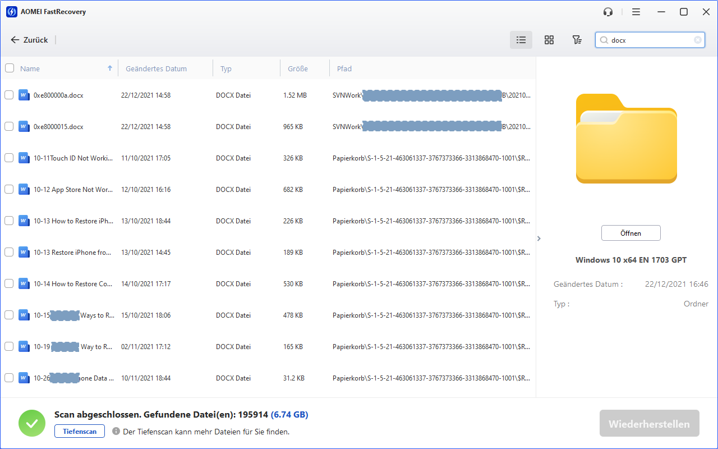Open the folder with Öffnen button

[631, 233]
